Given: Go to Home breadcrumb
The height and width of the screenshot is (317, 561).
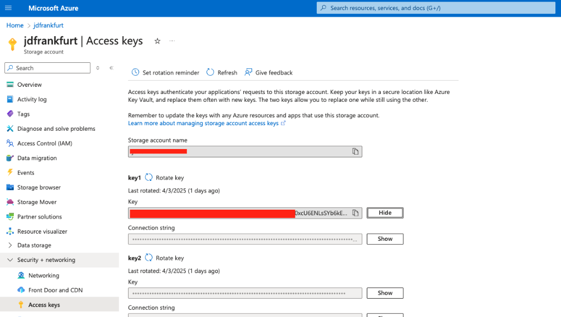Looking at the screenshot, I should 14,26.
